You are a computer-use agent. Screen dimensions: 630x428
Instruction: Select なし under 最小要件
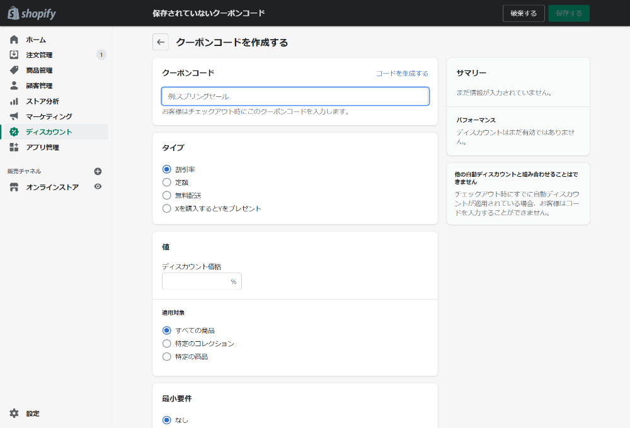(167, 420)
